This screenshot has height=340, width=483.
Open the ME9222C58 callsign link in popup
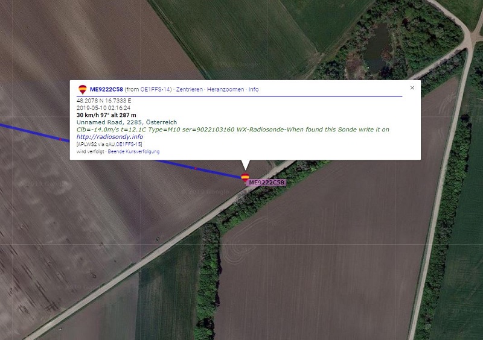106,89
